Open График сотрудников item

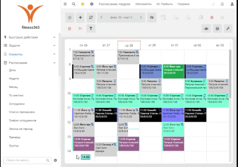pos(23,120)
